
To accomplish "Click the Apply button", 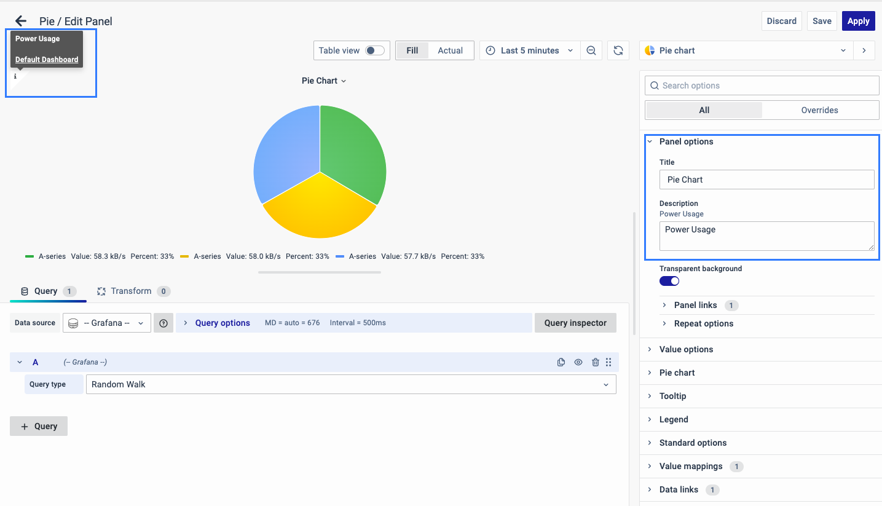I will [858, 21].
